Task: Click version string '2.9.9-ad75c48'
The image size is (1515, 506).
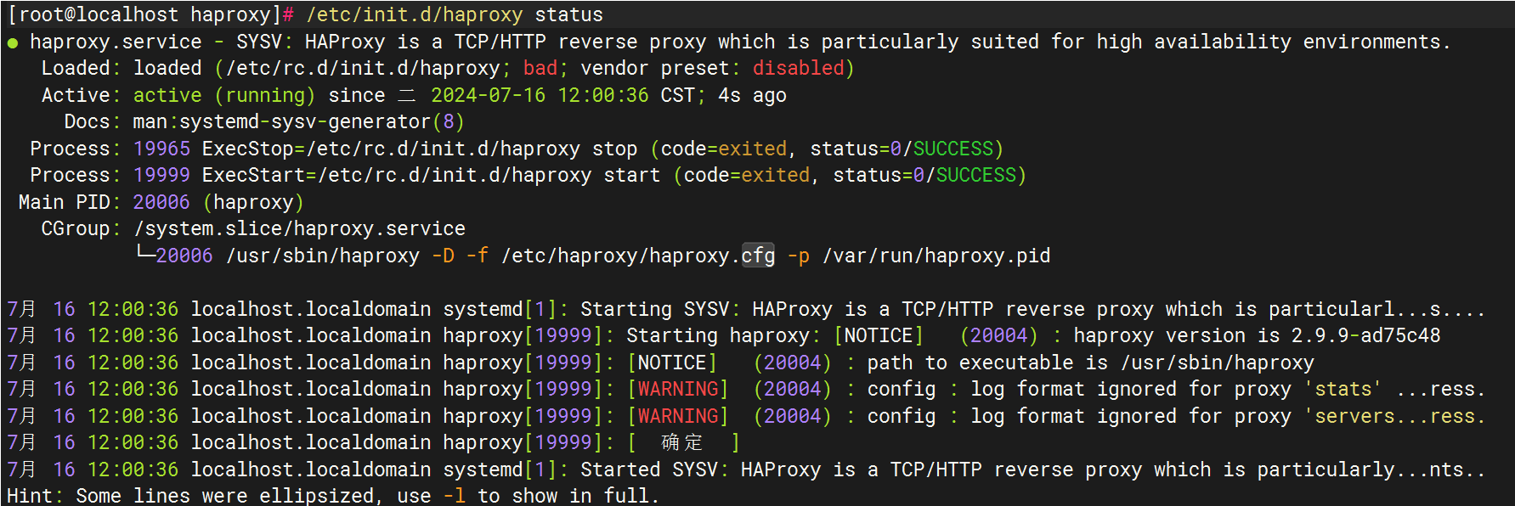Action: [x=1365, y=335]
